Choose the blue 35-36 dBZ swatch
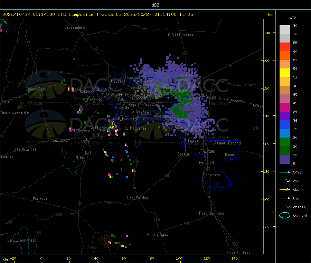The width and height of the screenshot is (311, 263). (x=285, y=124)
